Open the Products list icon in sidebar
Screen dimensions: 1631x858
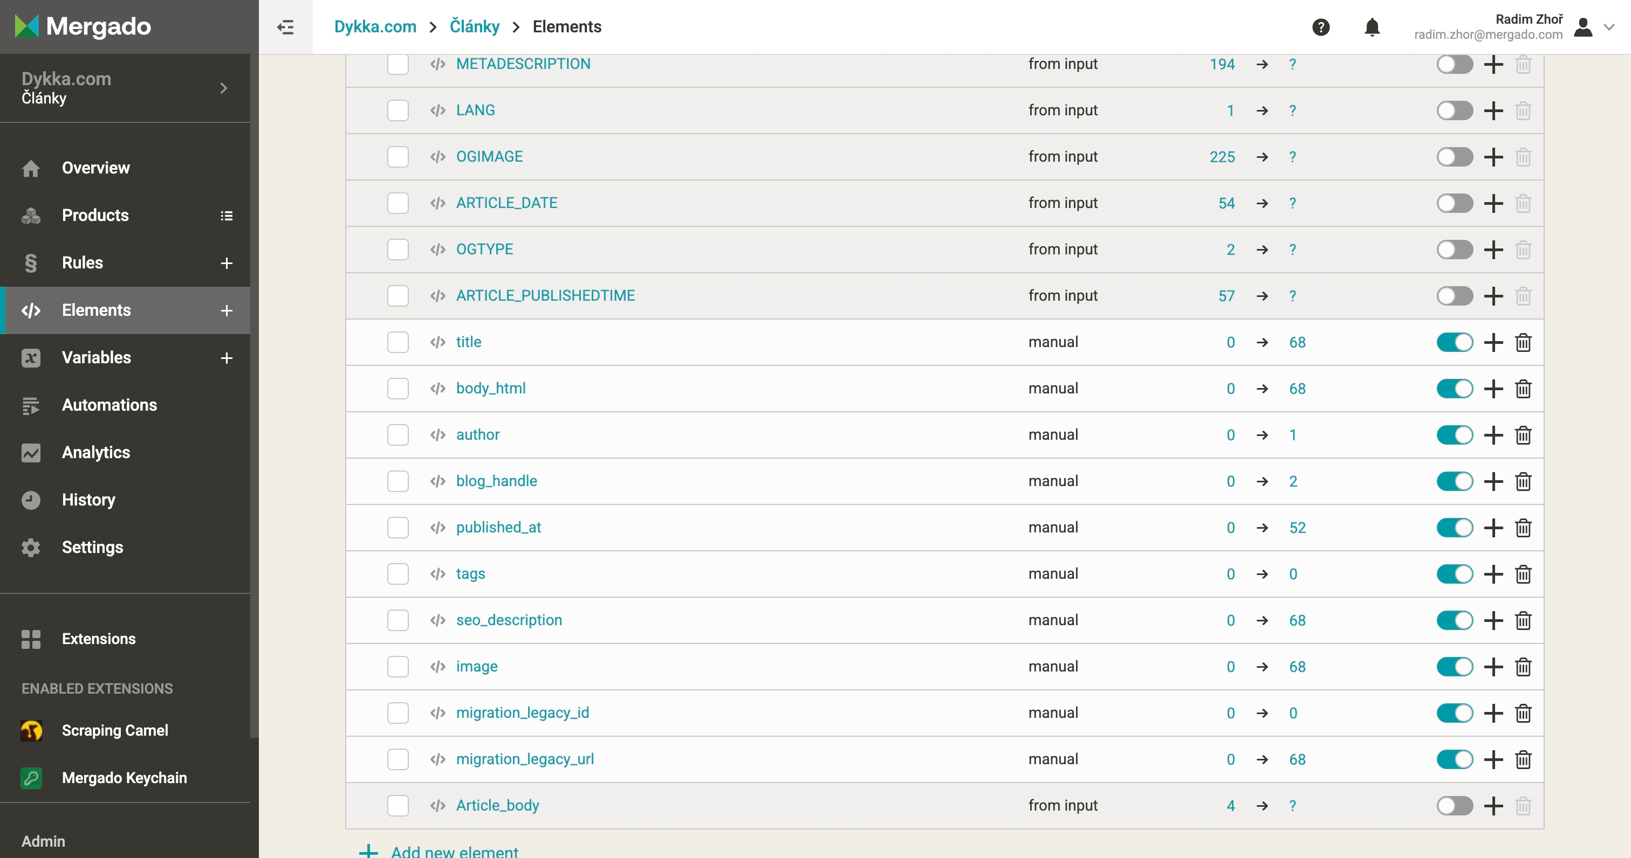coord(226,216)
